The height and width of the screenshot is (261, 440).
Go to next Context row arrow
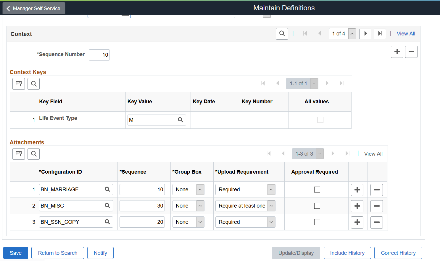(x=365, y=34)
